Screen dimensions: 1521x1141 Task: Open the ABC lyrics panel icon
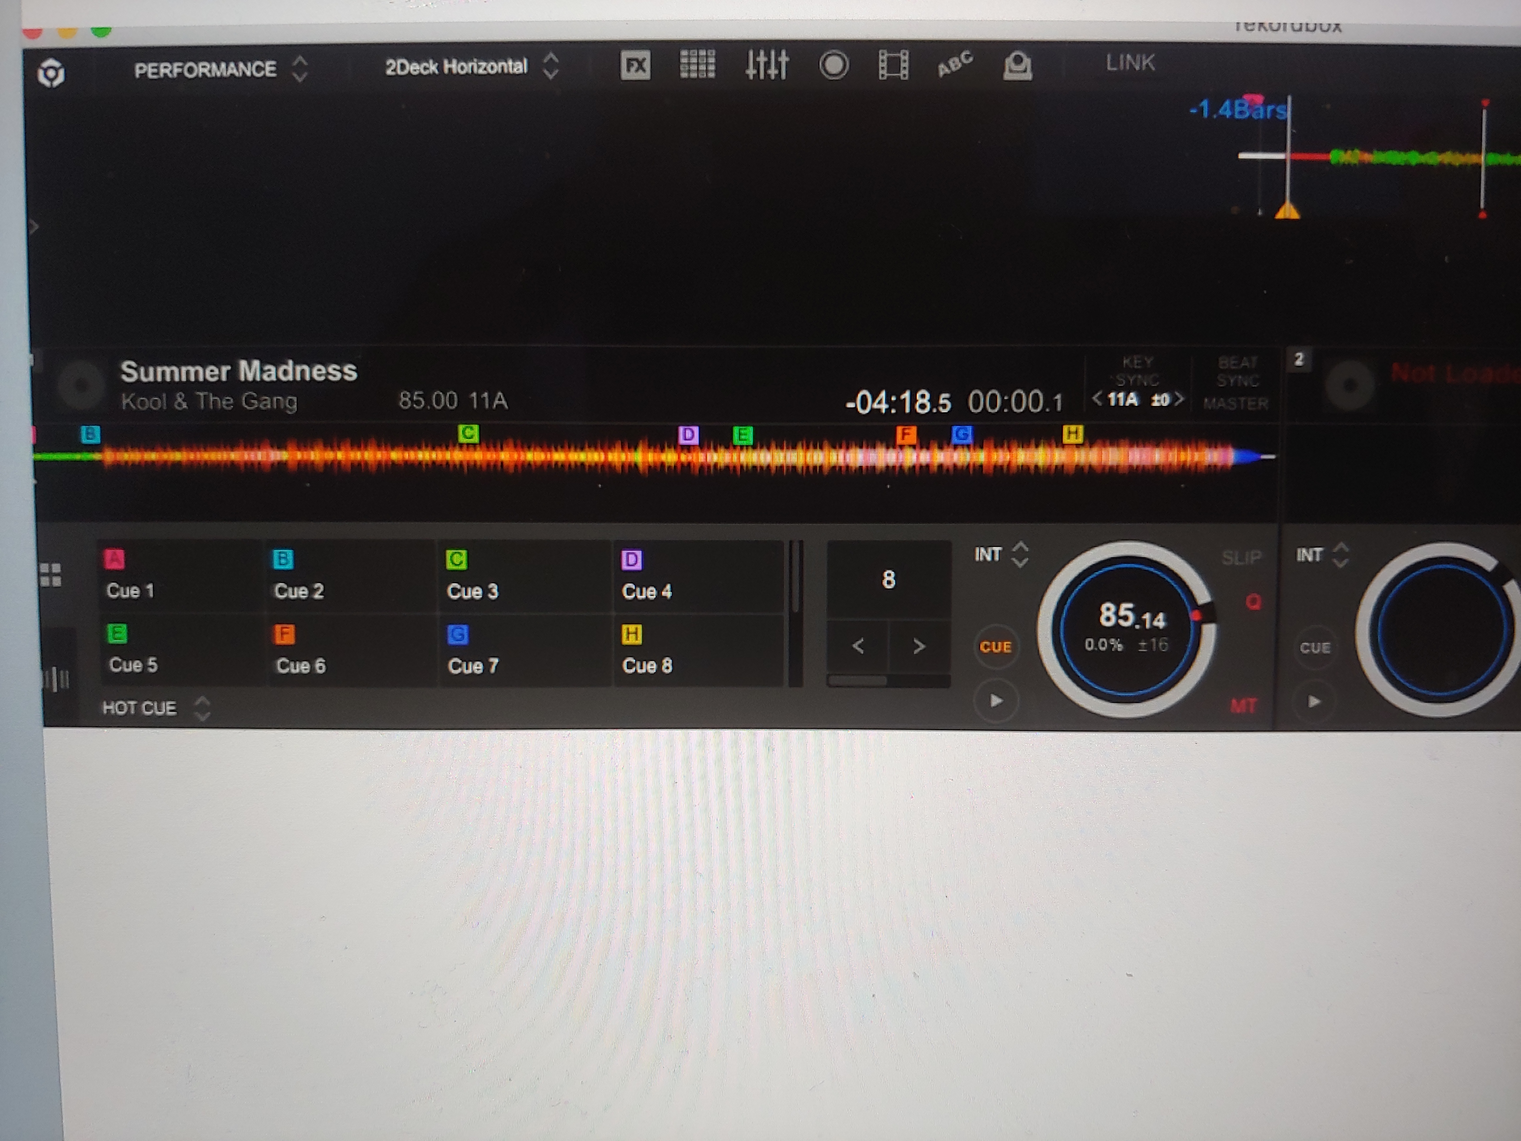pyautogui.click(x=955, y=65)
